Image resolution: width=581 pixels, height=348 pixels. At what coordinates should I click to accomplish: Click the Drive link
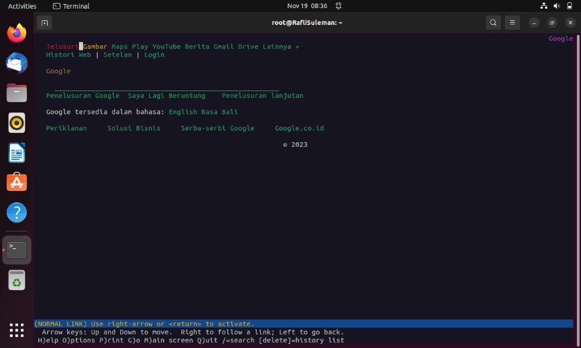248,46
